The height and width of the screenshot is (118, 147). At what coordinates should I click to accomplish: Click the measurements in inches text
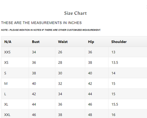pyautogui.click(x=41, y=23)
